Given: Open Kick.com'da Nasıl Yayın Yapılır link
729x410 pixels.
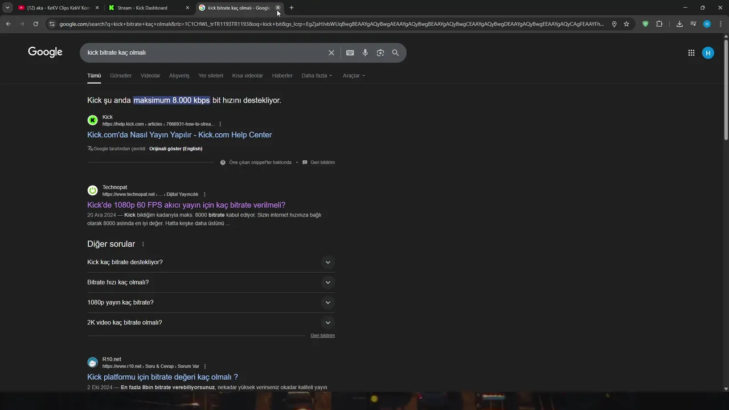Looking at the screenshot, I should (179, 135).
